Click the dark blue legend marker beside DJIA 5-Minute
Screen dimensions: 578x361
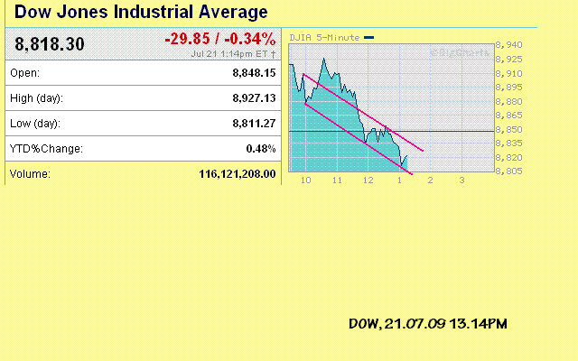369,38
